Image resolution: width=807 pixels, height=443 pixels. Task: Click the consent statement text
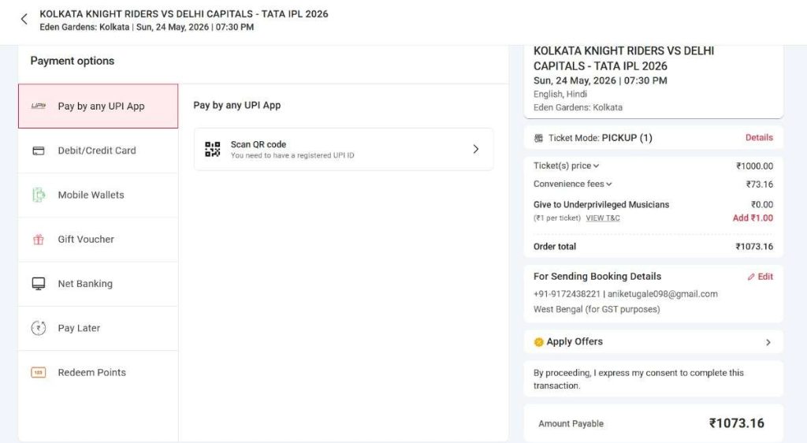click(638, 379)
